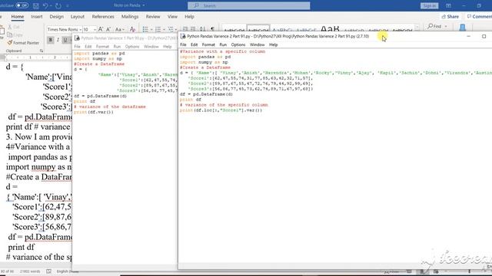Click the Format Painter button
492x276 pixels.
23,43
